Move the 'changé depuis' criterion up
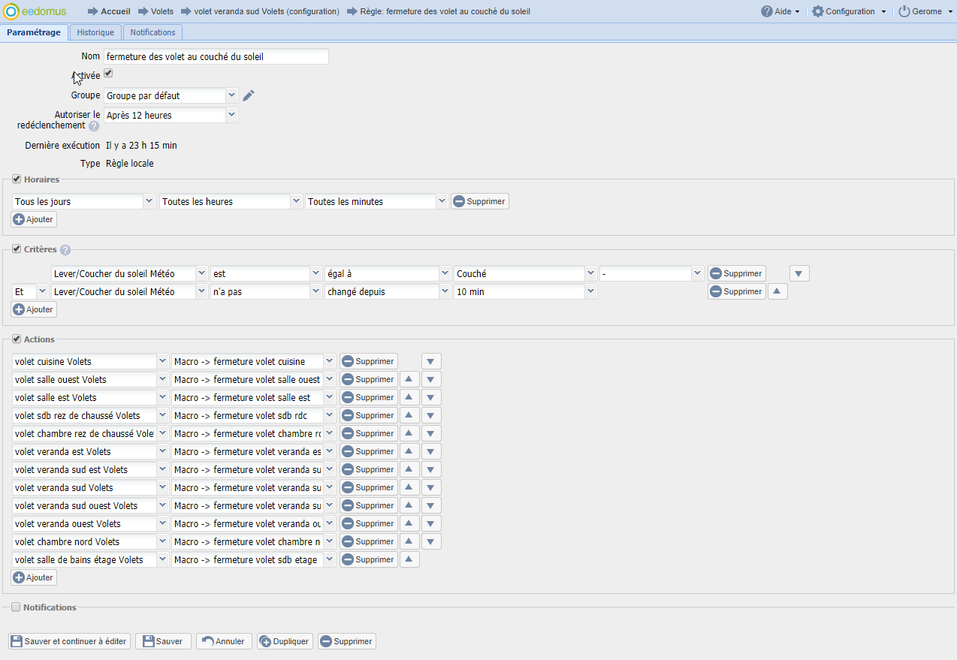Screen dimensions: 957x660 [777, 292]
